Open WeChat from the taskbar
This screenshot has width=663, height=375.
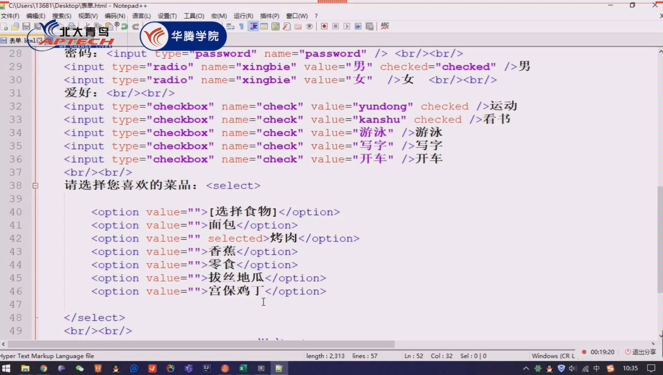click(x=80, y=368)
